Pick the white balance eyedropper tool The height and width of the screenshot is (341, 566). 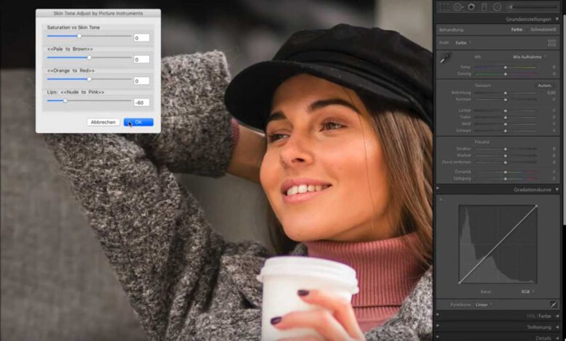(445, 59)
